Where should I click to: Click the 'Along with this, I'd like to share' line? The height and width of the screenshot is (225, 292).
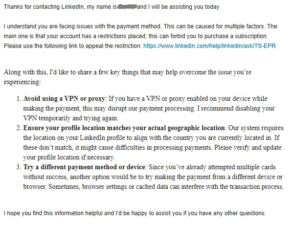tap(128, 72)
